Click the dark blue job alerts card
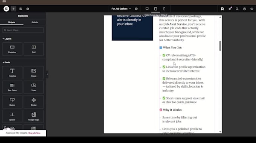The height and width of the screenshot is (143, 256). pyautogui.click(x=133, y=28)
